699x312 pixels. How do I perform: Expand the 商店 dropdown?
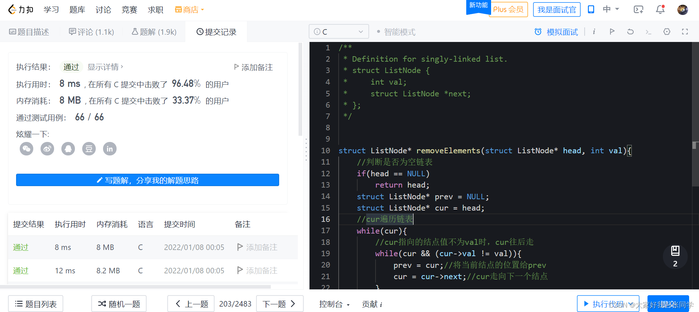(x=189, y=10)
